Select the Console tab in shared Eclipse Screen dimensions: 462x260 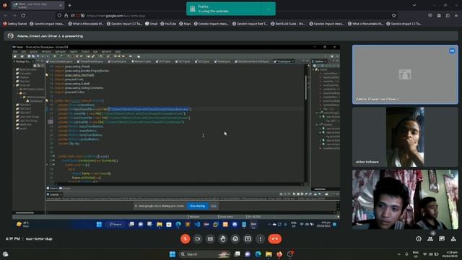54,194
